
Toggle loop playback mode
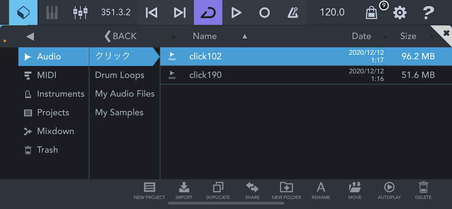tap(208, 13)
